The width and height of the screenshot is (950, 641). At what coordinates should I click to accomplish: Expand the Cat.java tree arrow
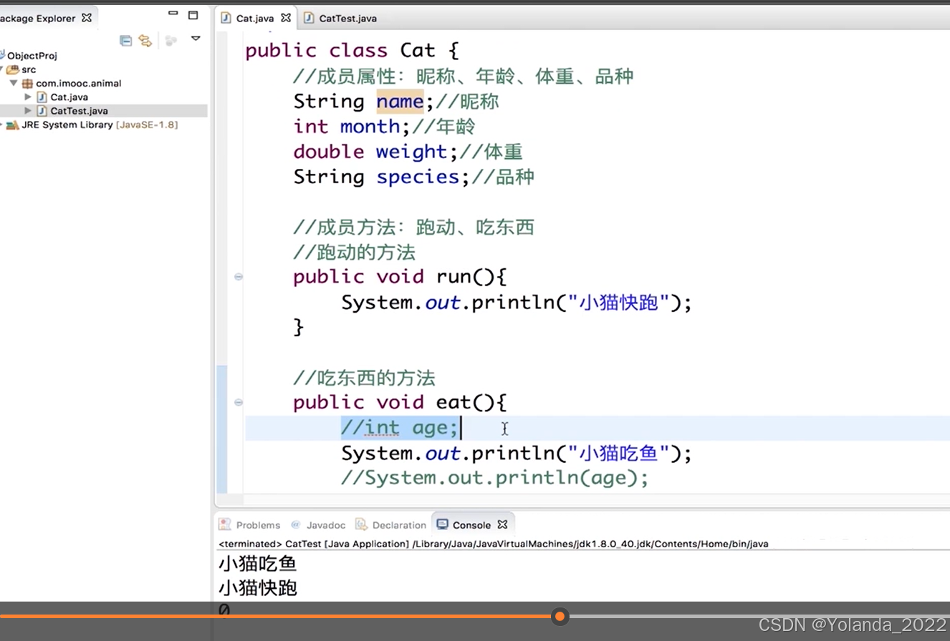click(x=28, y=97)
